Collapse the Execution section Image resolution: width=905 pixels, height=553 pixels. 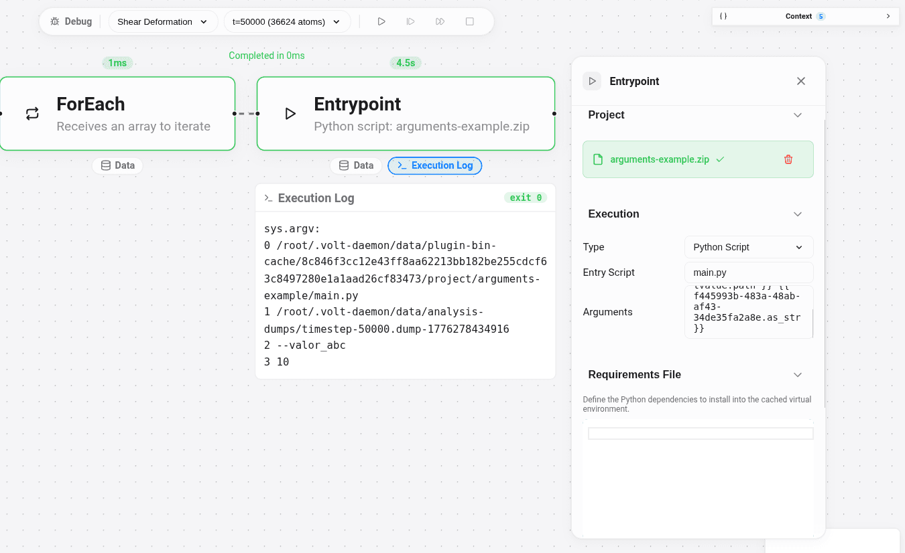click(x=798, y=214)
